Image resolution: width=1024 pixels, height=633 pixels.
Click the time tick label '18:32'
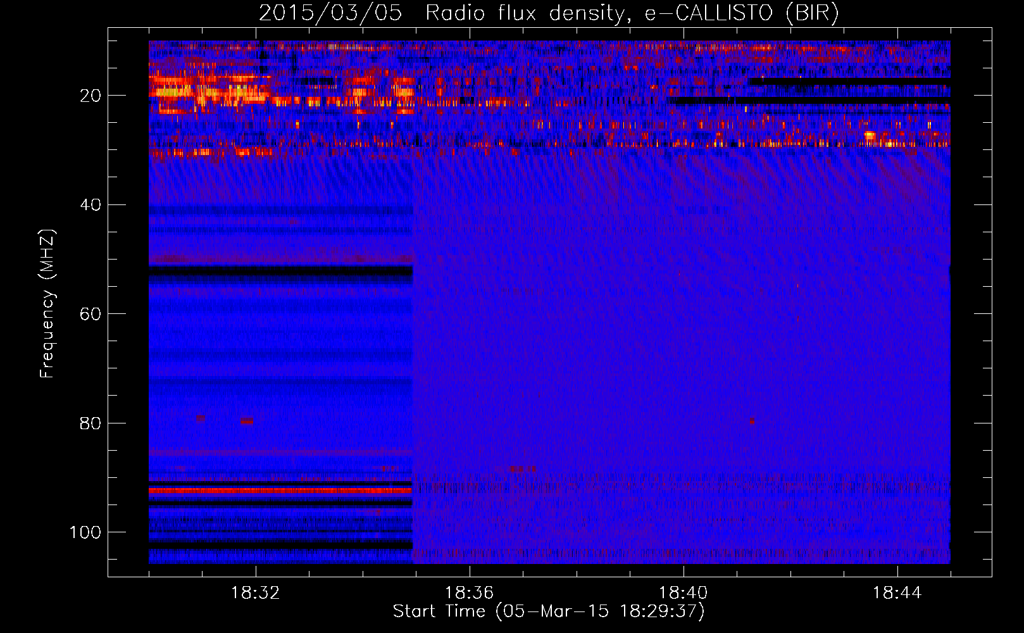point(256,593)
